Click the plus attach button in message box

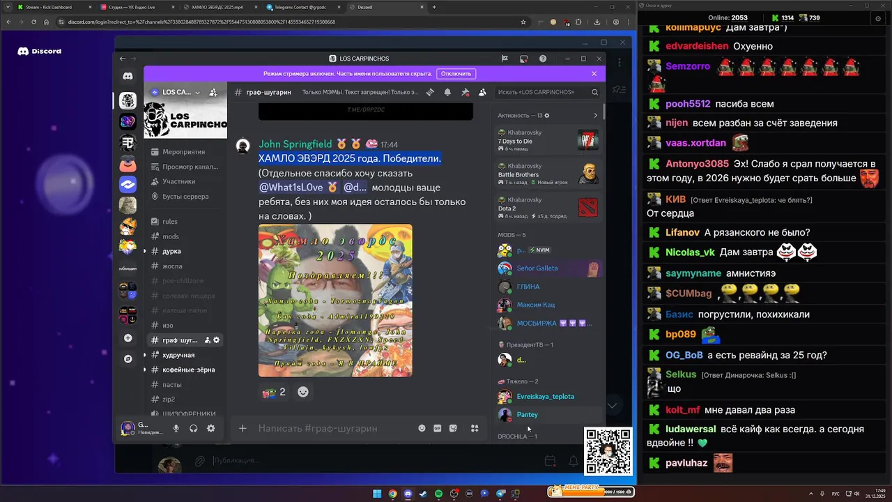pyautogui.click(x=243, y=428)
